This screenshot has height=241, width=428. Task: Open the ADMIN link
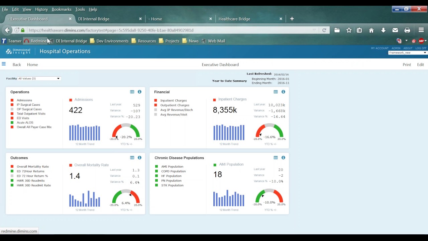coord(396,48)
